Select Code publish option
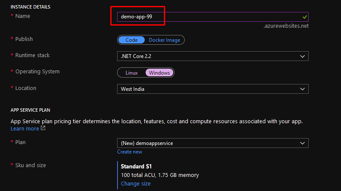The image size is (341, 191). tap(132, 40)
